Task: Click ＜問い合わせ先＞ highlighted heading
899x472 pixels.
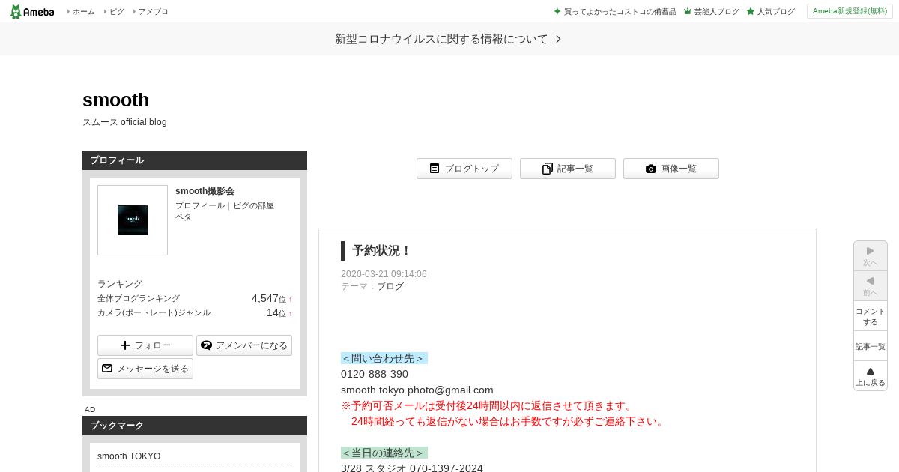Action: point(384,358)
